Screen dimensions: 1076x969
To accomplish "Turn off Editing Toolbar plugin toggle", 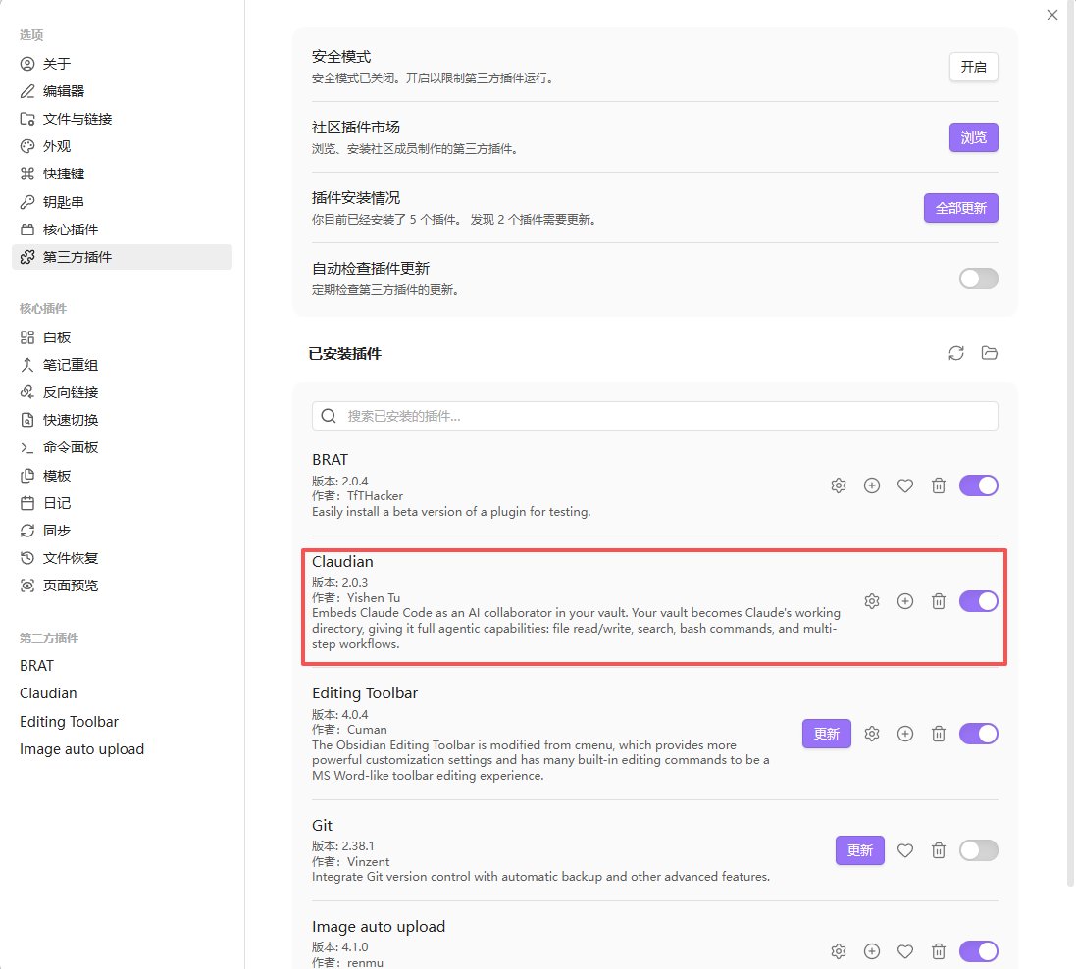I will pos(978,734).
